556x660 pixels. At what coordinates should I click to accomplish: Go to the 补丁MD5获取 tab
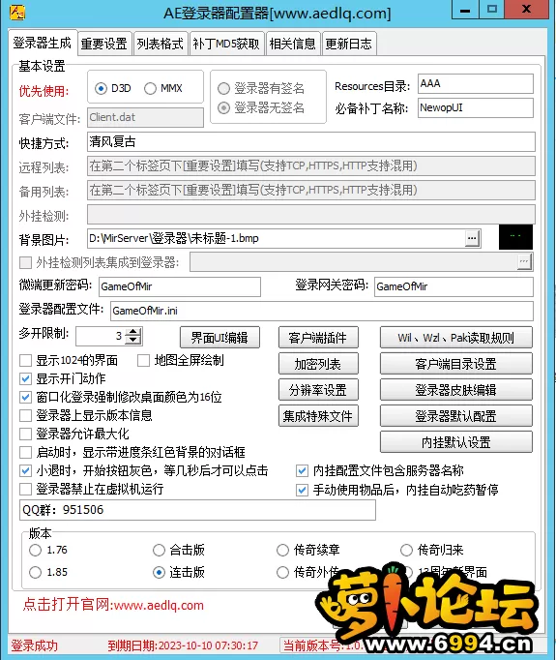226,44
